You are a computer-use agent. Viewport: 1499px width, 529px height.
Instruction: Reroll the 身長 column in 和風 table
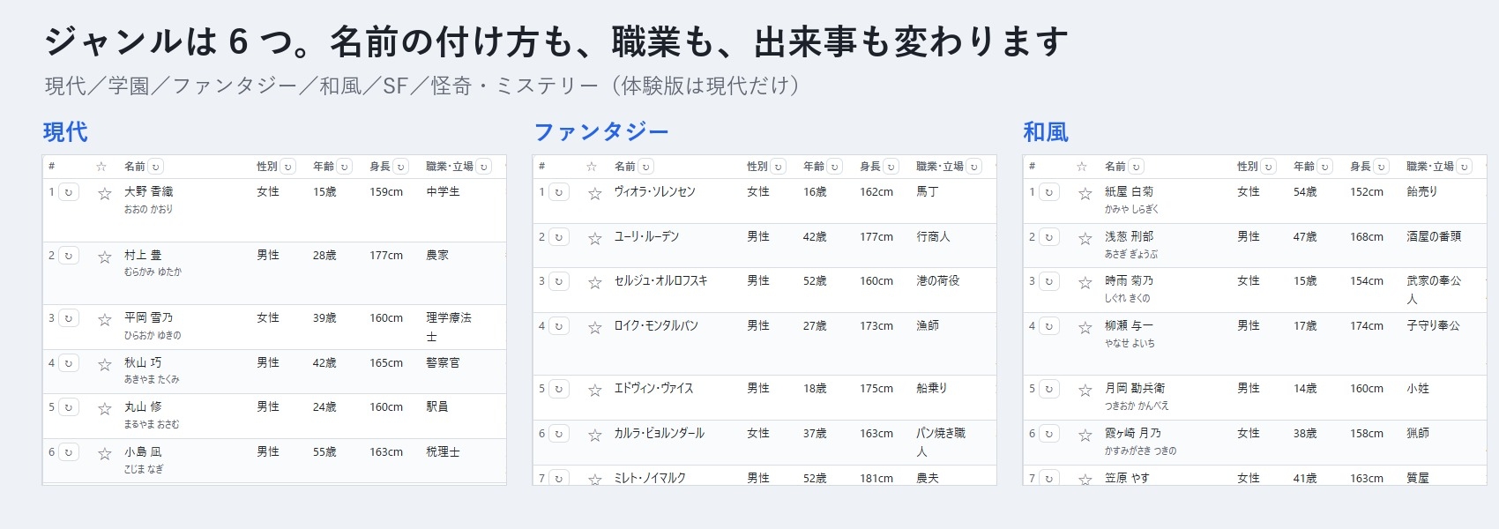coord(1382,167)
